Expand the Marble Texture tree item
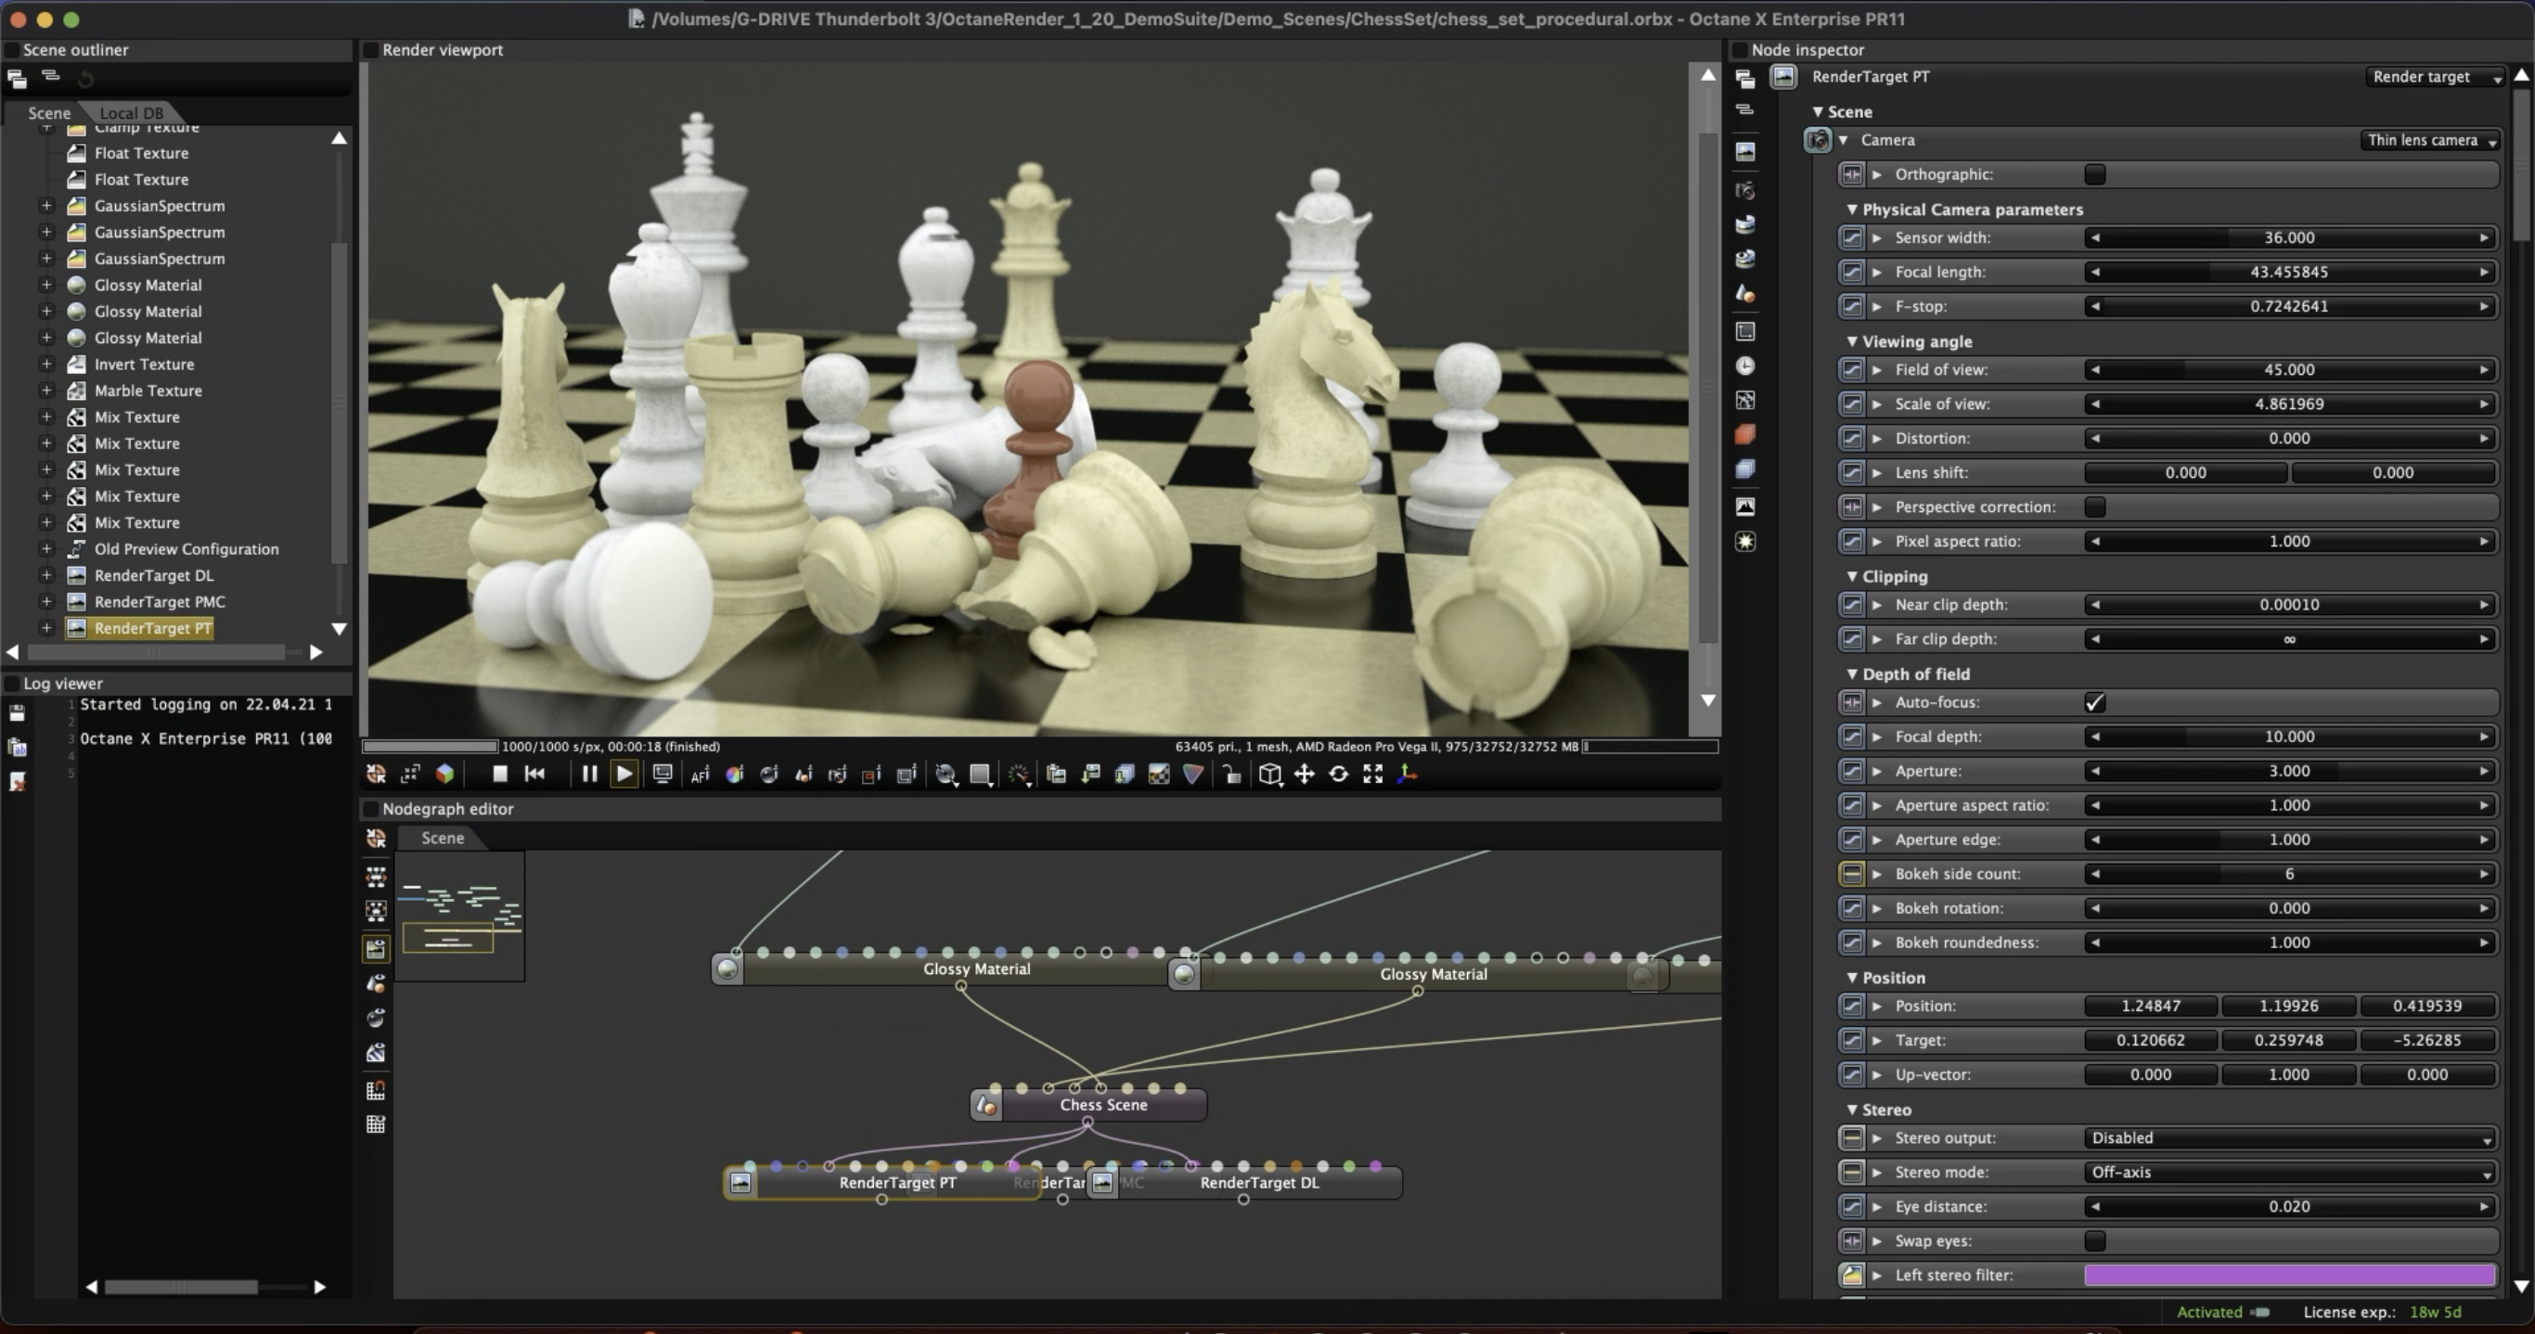The image size is (2535, 1334). [46, 391]
